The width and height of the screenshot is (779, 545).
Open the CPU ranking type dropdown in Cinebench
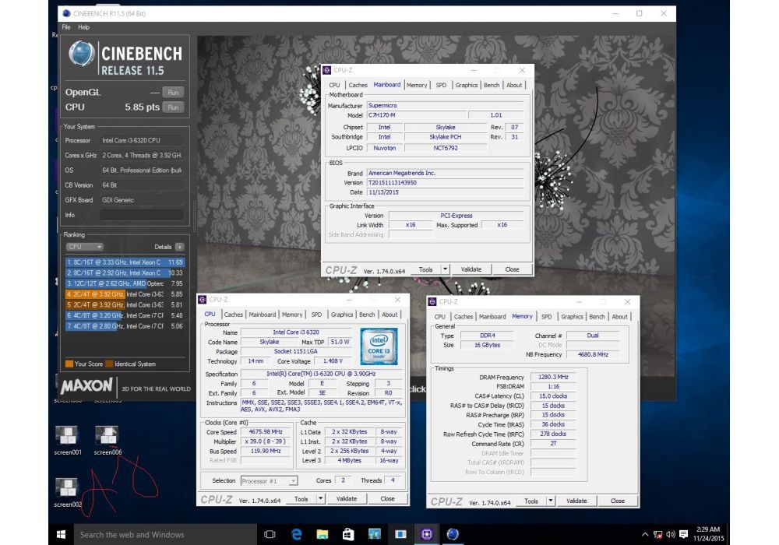[x=84, y=247]
